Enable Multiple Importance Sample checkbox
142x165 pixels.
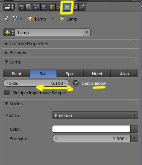click(x=7, y=92)
